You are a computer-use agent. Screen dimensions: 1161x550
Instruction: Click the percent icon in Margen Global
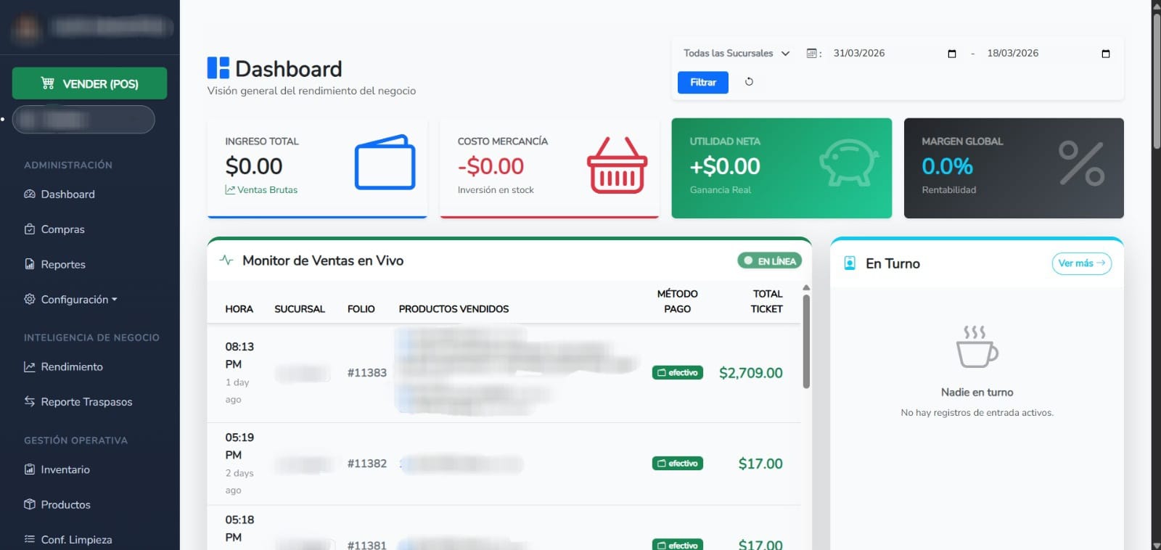tap(1080, 164)
